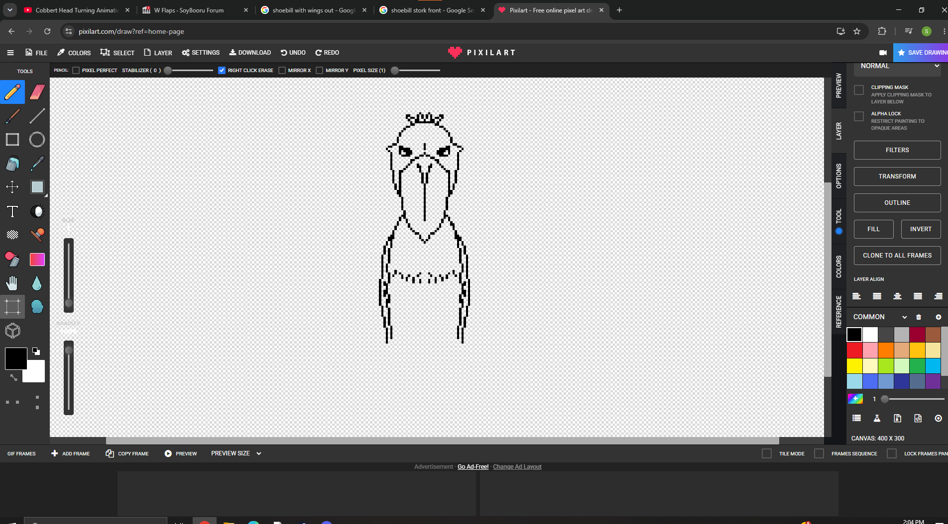The image size is (948, 524).
Task: Open the Reference side panel tab
Action: [839, 312]
